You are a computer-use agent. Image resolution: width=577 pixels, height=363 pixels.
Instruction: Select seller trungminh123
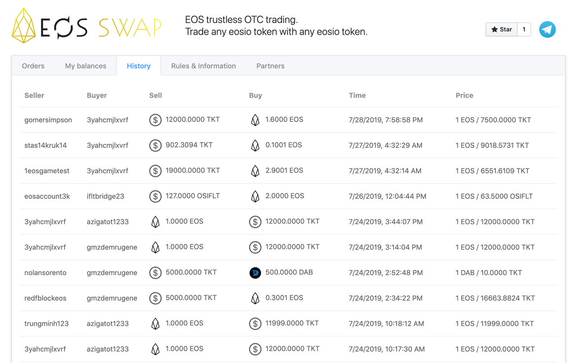[46, 324]
